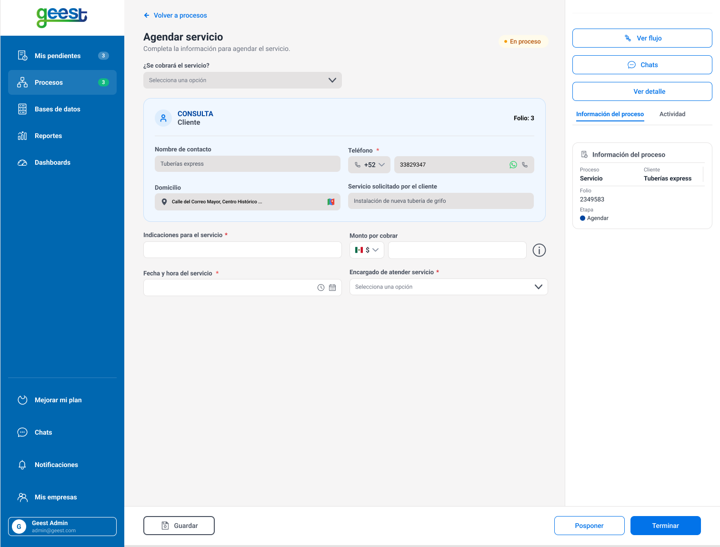The image size is (720, 547).
Task: Click the Posponer button
Action: point(590,526)
